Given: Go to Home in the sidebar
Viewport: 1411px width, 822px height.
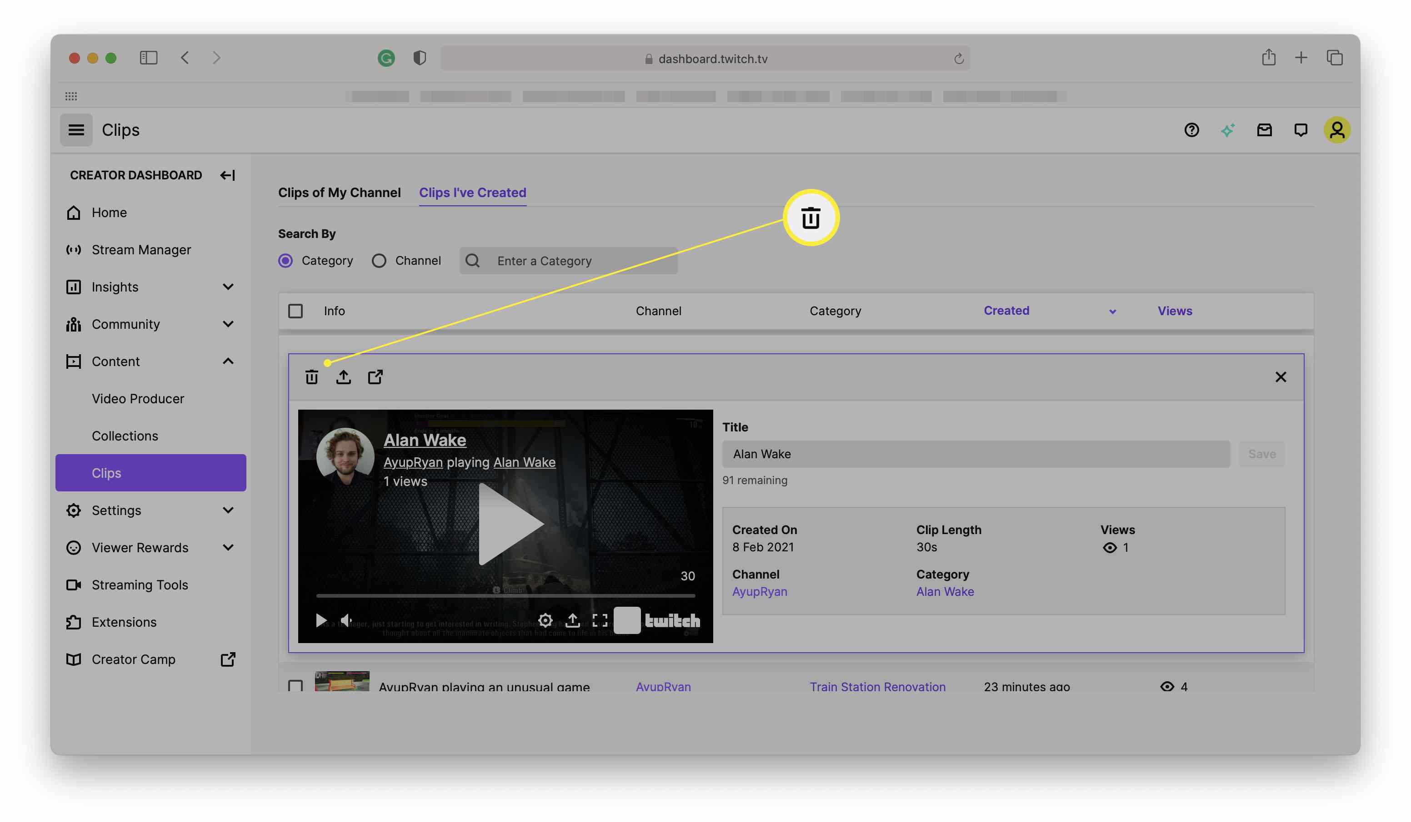Looking at the screenshot, I should (109, 213).
